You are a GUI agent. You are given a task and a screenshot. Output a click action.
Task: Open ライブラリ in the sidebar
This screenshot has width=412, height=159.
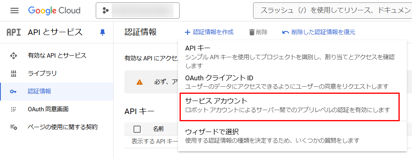coord(57,74)
